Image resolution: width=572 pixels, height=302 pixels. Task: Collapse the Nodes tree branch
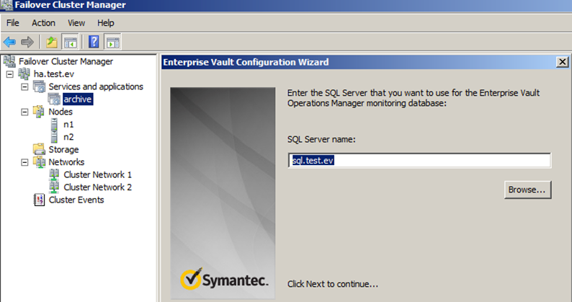pos(24,112)
